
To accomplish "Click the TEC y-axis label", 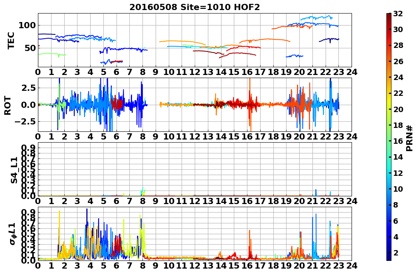I will point(11,41).
